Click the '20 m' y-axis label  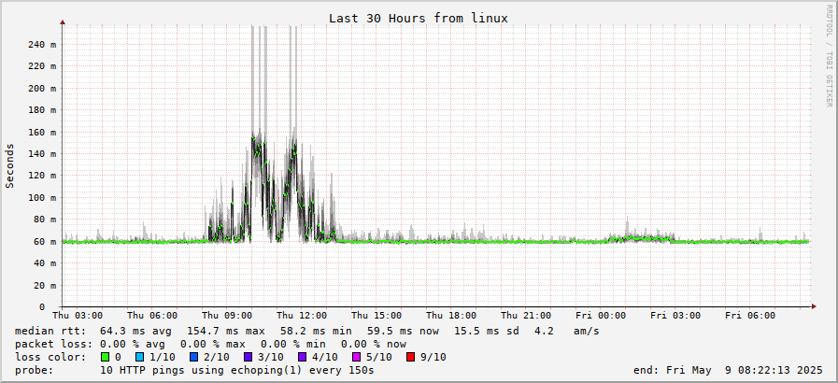(44, 285)
